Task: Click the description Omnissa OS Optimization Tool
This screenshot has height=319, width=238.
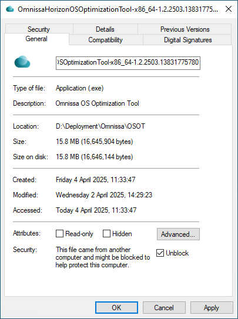Action: (97, 103)
